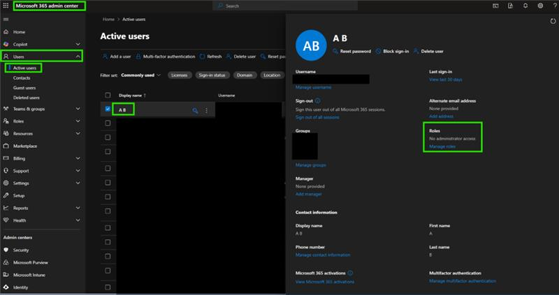Click the Copilot icon in sidebar
The height and width of the screenshot is (295, 559).
[x=6, y=45]
